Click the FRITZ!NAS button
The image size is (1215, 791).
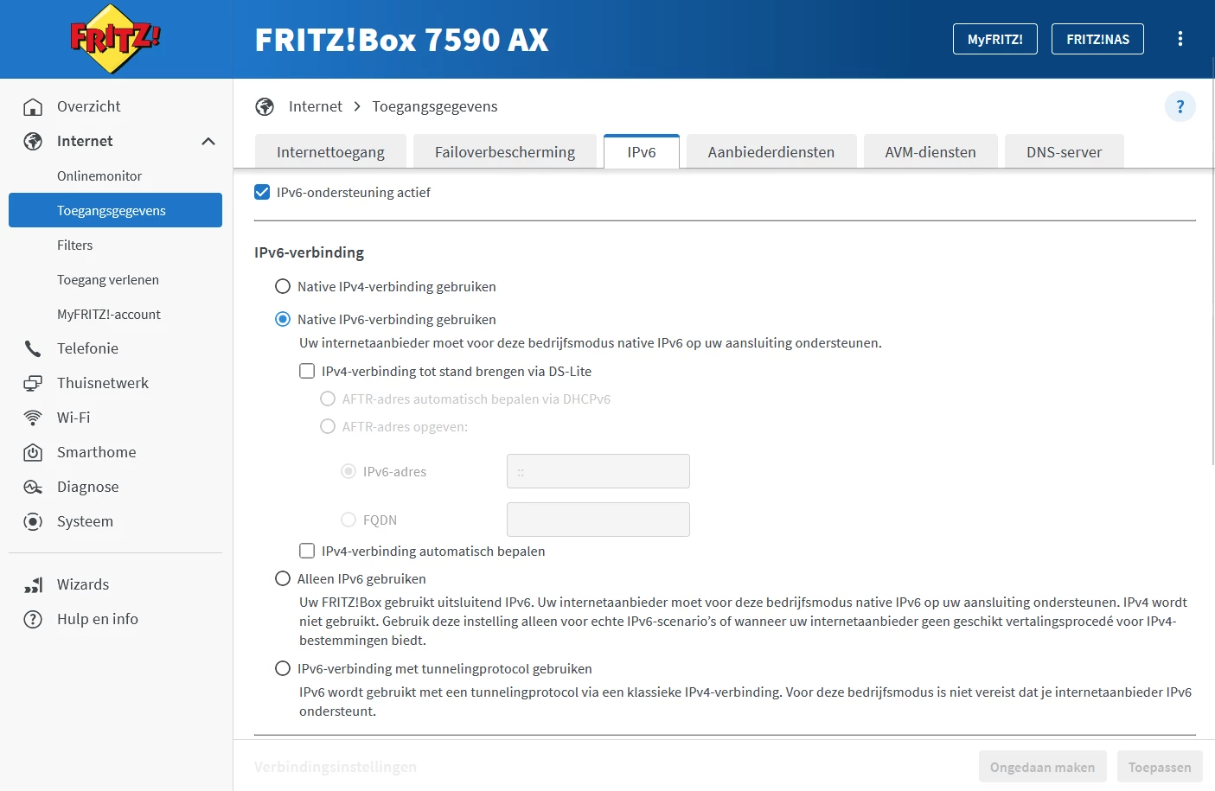1097,39
